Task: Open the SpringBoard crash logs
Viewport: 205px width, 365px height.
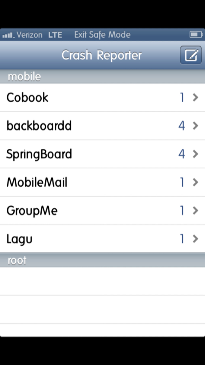Action: [x=102, y=154]
